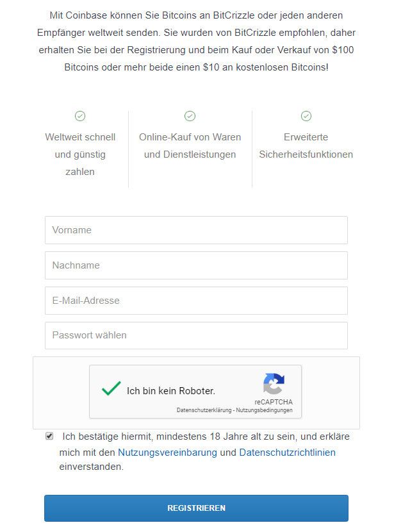Click the Erweiterte Sicherheitsfunktionen text

(306, 145)
